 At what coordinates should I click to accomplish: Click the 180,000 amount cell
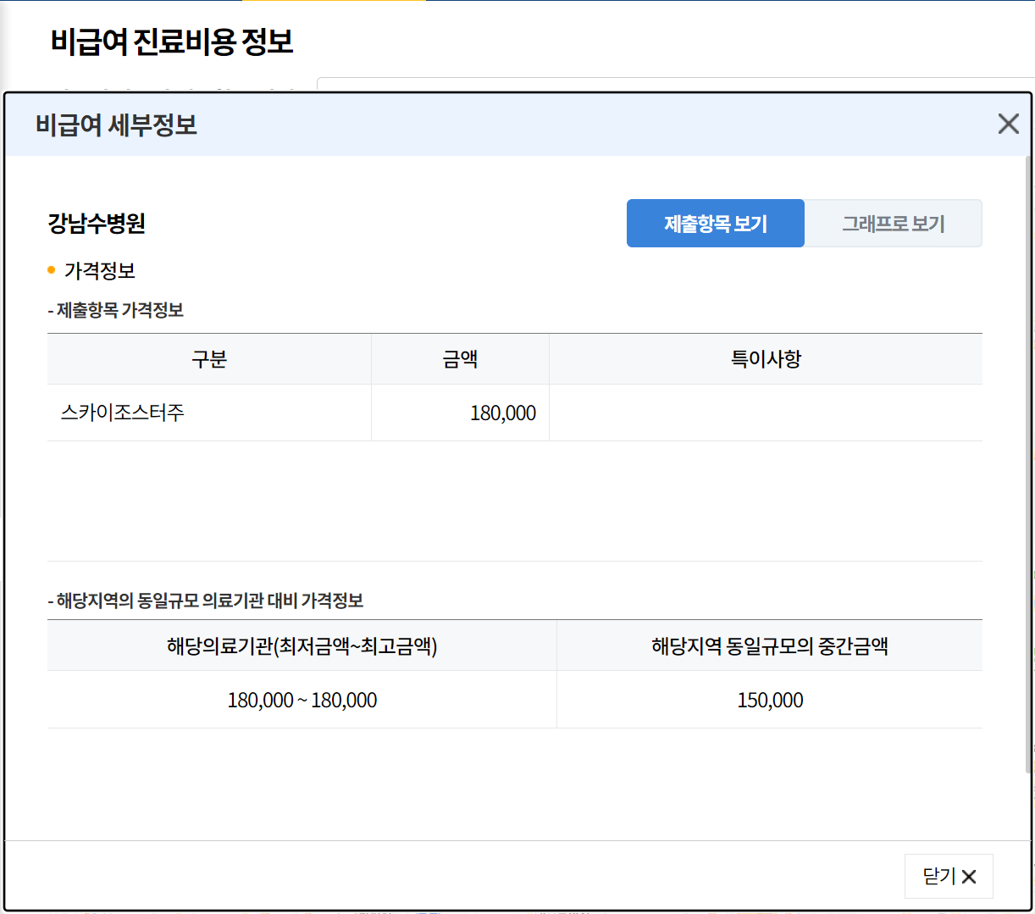coord(460,413)
